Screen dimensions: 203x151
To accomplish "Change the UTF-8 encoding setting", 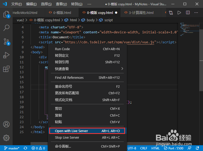I will pyautogui.click(x=132, y=148).
